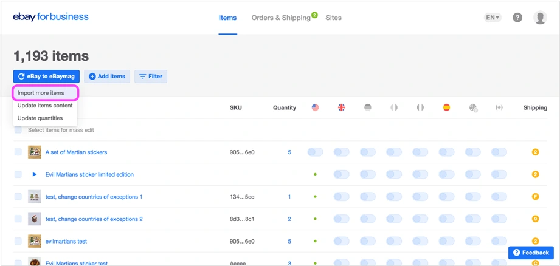
Task: Click the SKU column header
Action: pyautogui.click(x=236, y=107)
